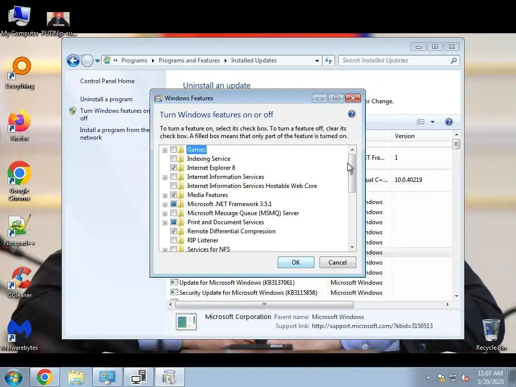
Task: Expand Internet Information Services node
Action: (165, 178)
